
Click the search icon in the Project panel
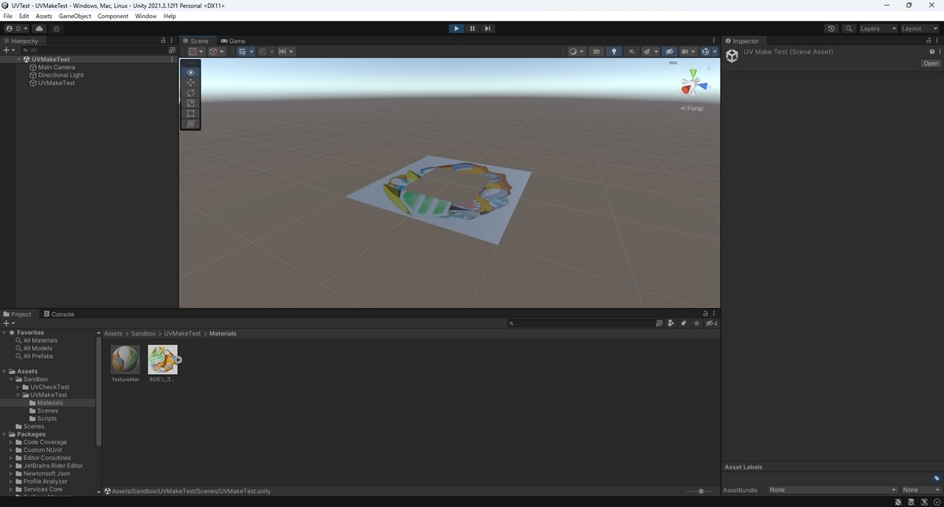coord(512,323)
